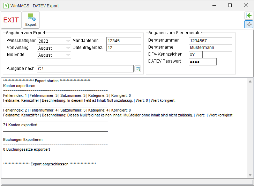
Task: Click the Beratername field with Mustermann
Action: pyautogui.click(x=210, y=48)
